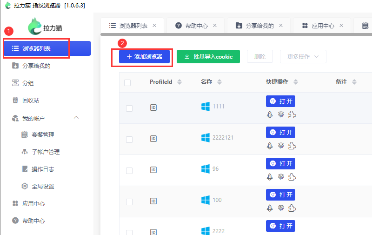This screenshot has width=372, height=235.
Task: Open browser profile 1111 with 打开
Action: (x=280, y=101)
